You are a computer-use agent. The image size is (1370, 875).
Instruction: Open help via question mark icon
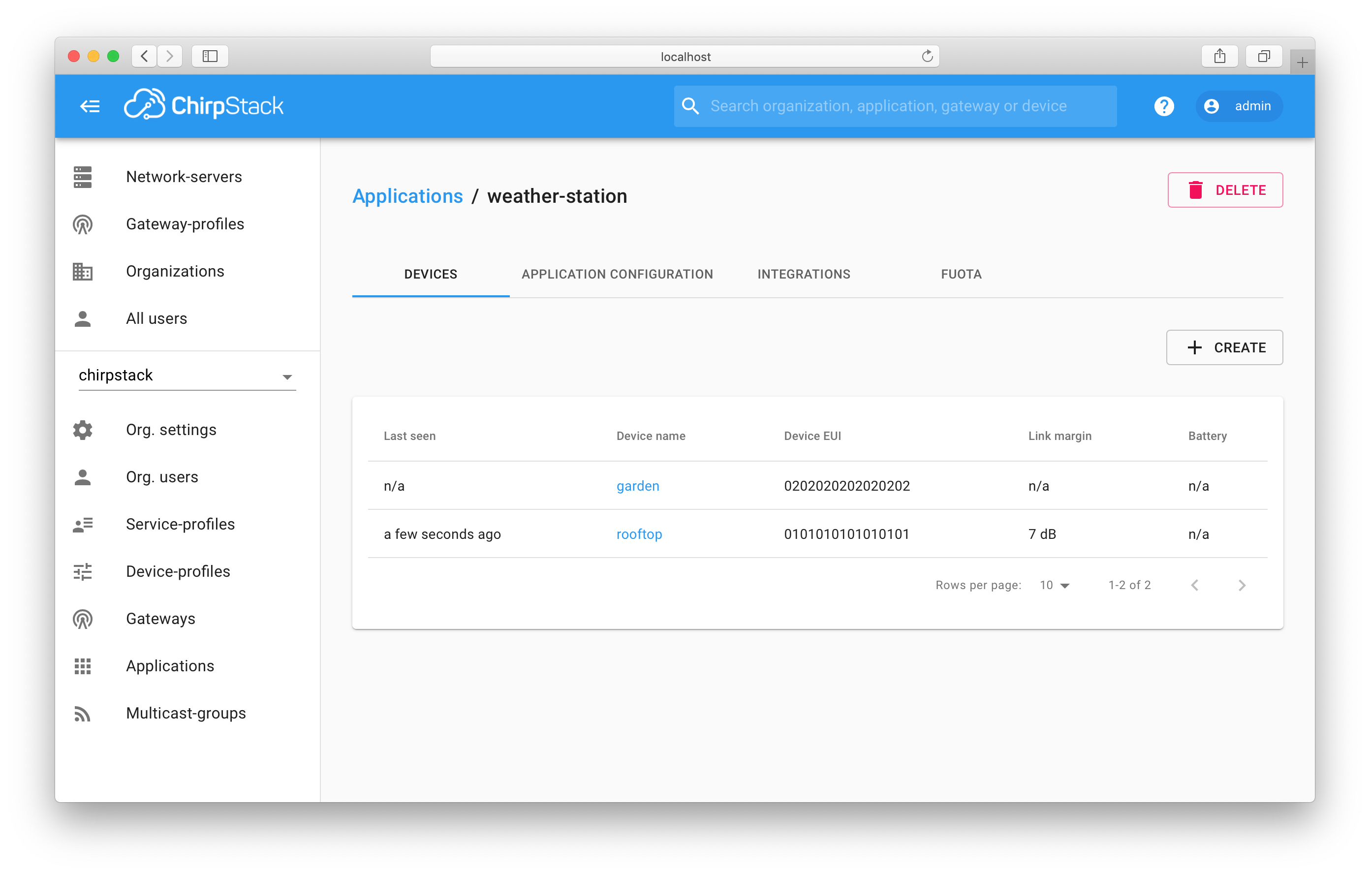click(1163, 106)
